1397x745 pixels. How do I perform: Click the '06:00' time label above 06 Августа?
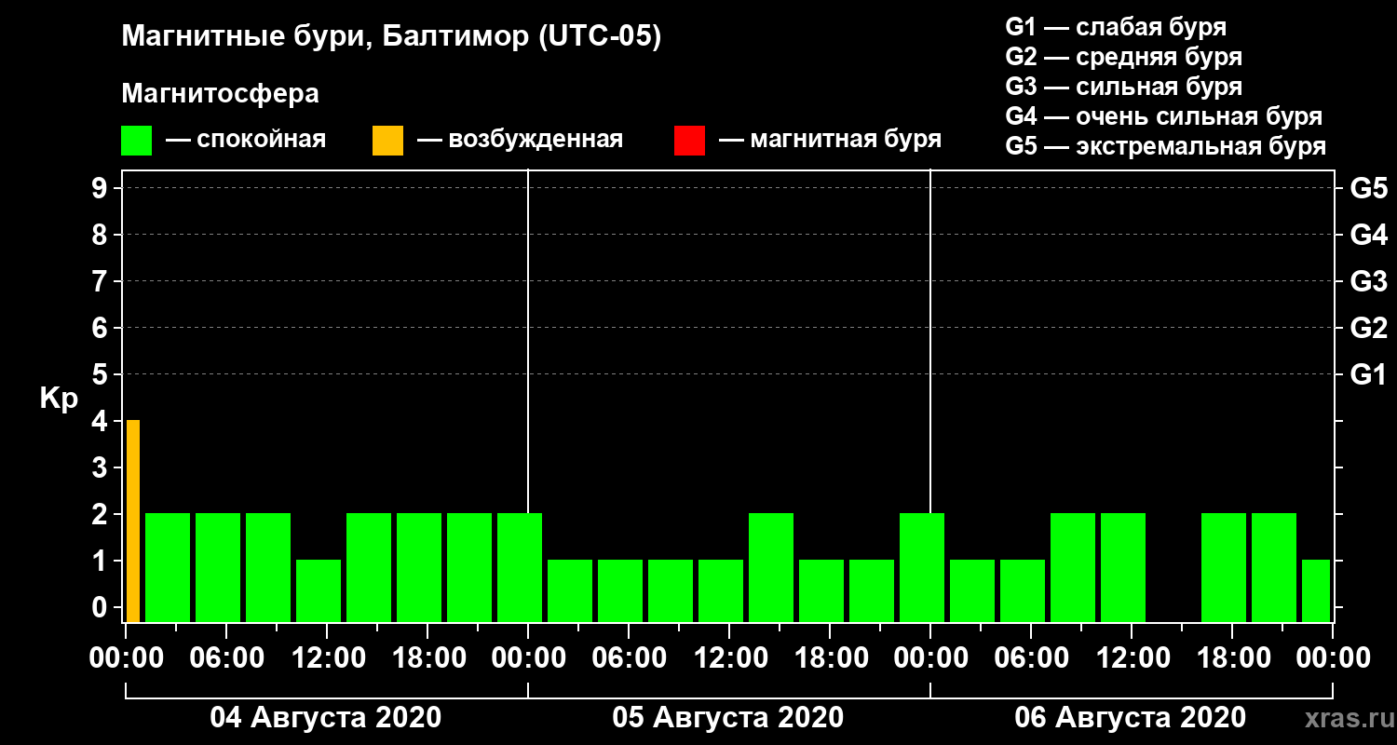coord(1030,658)
